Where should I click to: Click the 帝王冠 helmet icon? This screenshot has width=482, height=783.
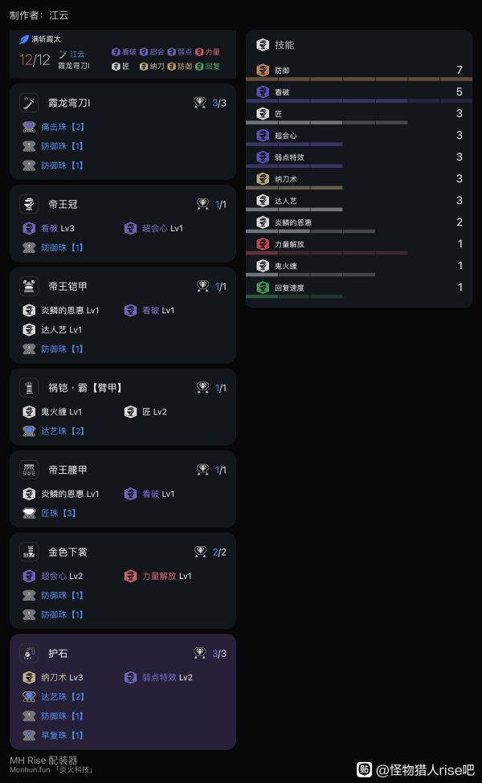point(28,204)
